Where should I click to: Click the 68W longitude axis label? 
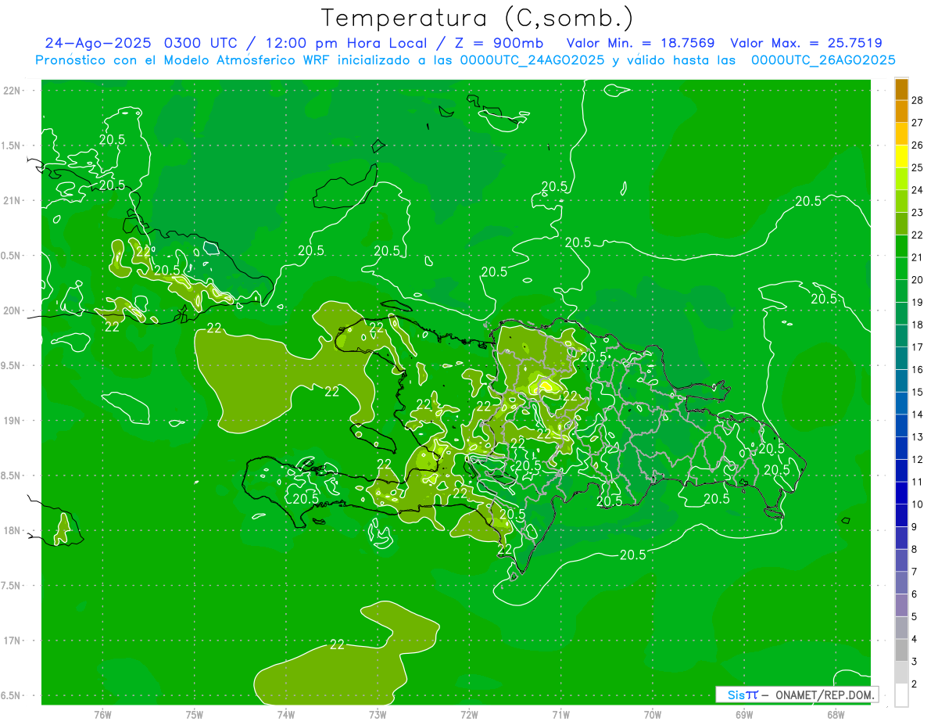[x=836, y=714]
